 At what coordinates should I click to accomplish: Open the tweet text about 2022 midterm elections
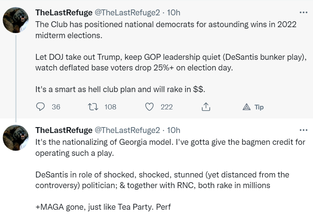tap(165, 30)
